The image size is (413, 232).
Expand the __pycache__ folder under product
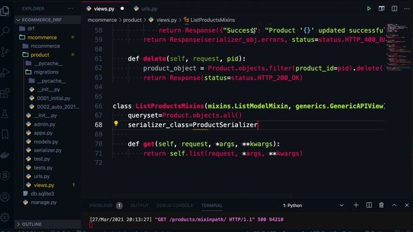(x=48, y=63)
